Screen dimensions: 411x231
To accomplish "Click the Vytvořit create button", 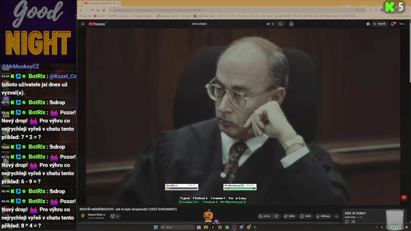I will (x=379, y=24).
